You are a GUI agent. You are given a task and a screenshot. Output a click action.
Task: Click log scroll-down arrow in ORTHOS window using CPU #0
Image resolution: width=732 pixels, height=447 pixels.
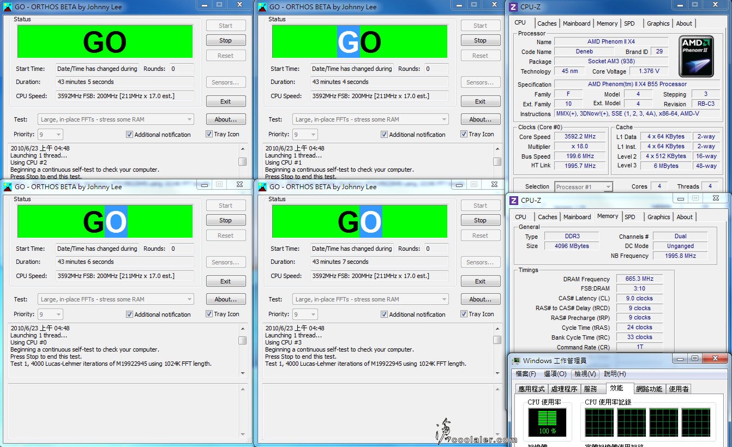tap(243, 373)
